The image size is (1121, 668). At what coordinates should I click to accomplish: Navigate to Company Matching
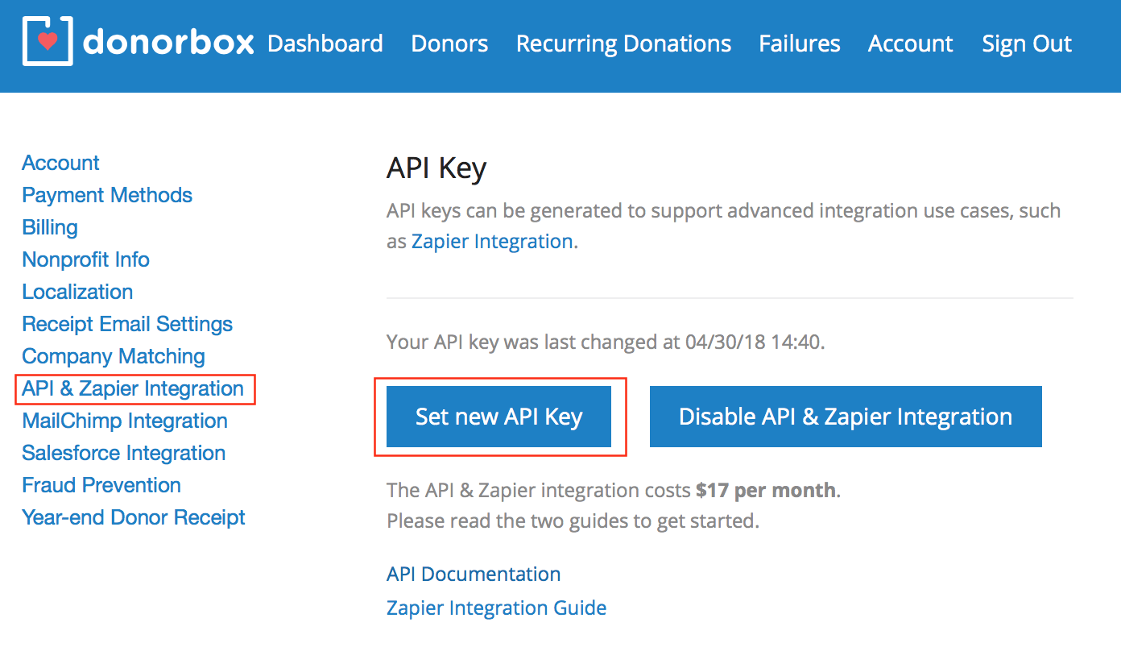(114, 356)
